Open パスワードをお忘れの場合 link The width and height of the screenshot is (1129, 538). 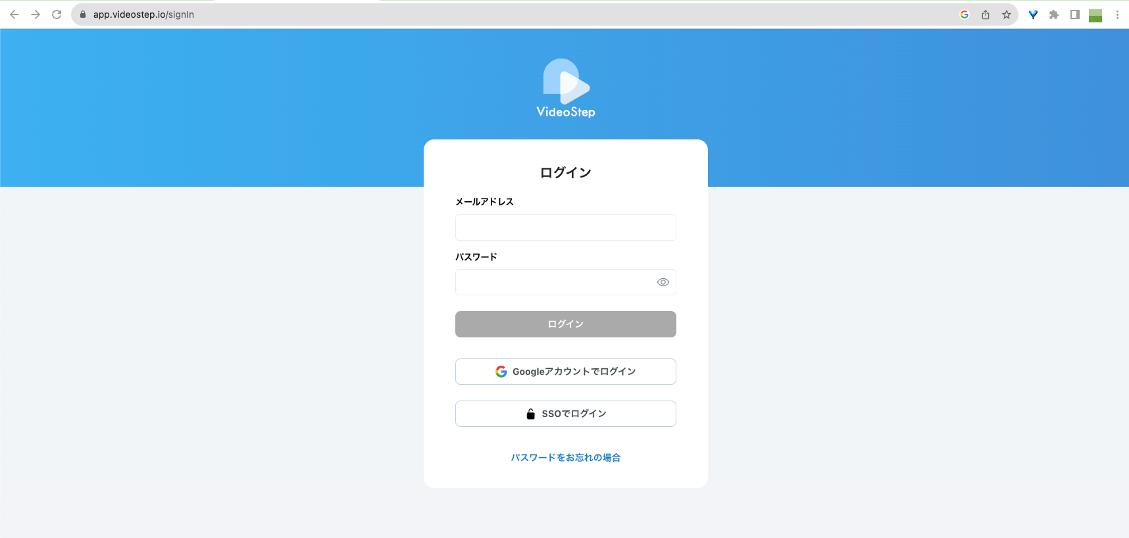[x=566, y=457]
